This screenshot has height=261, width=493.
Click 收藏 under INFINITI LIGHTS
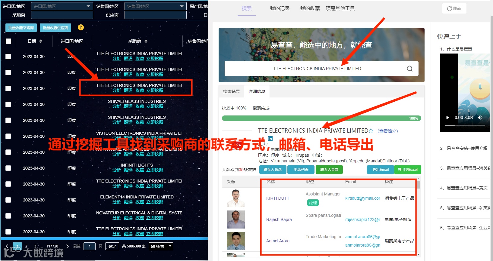[140, 170]
